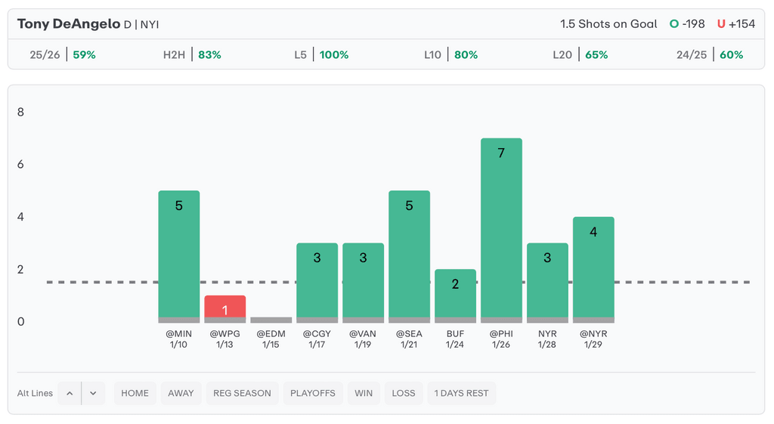Toggle the 1 DAYS REST filter
774x424 pixels.
462,393
